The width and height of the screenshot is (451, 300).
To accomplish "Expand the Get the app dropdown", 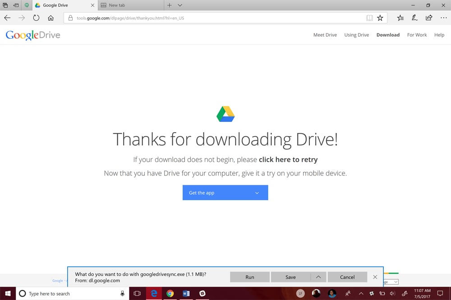I will (x=225, y=193).
